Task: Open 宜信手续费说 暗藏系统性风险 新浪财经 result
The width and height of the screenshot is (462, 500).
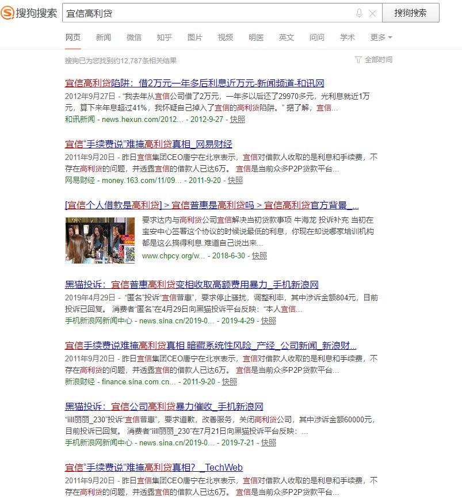Action: click(x=211, y=345)
